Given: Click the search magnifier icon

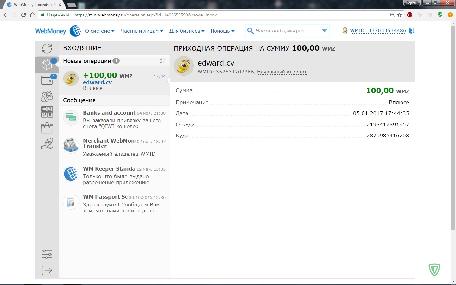Looking at the screenshot, I should 250,31.
